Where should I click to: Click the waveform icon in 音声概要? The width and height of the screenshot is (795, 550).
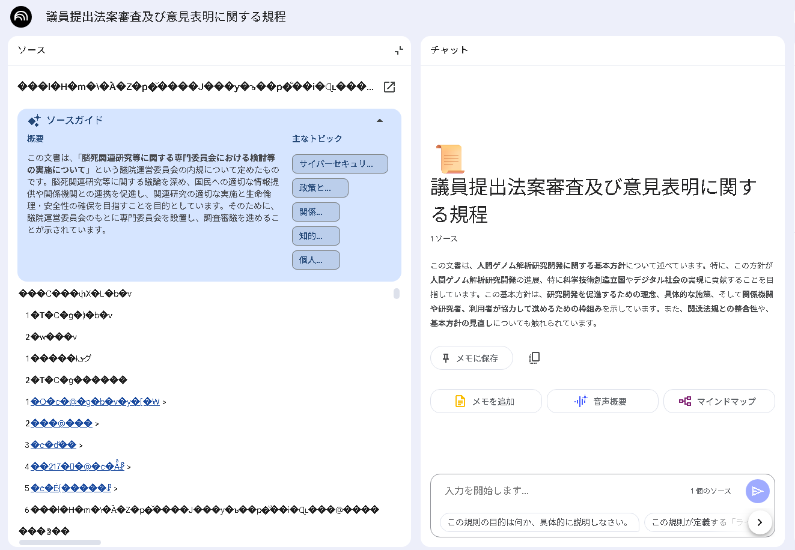(580, 401)
